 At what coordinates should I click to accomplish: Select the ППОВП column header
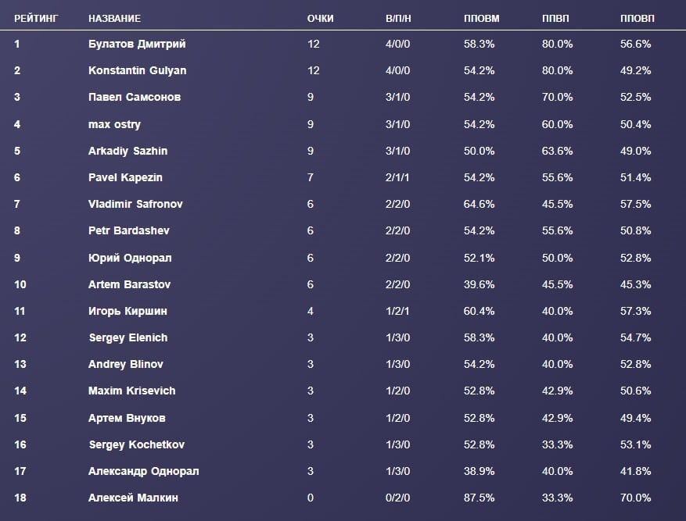(638, 18)
